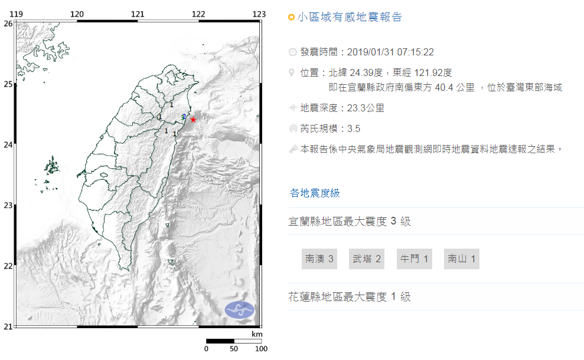Click the scale bar label 100
Image resolution: width=584 pixels, height=360 pixels.
[x=261, y=349]
